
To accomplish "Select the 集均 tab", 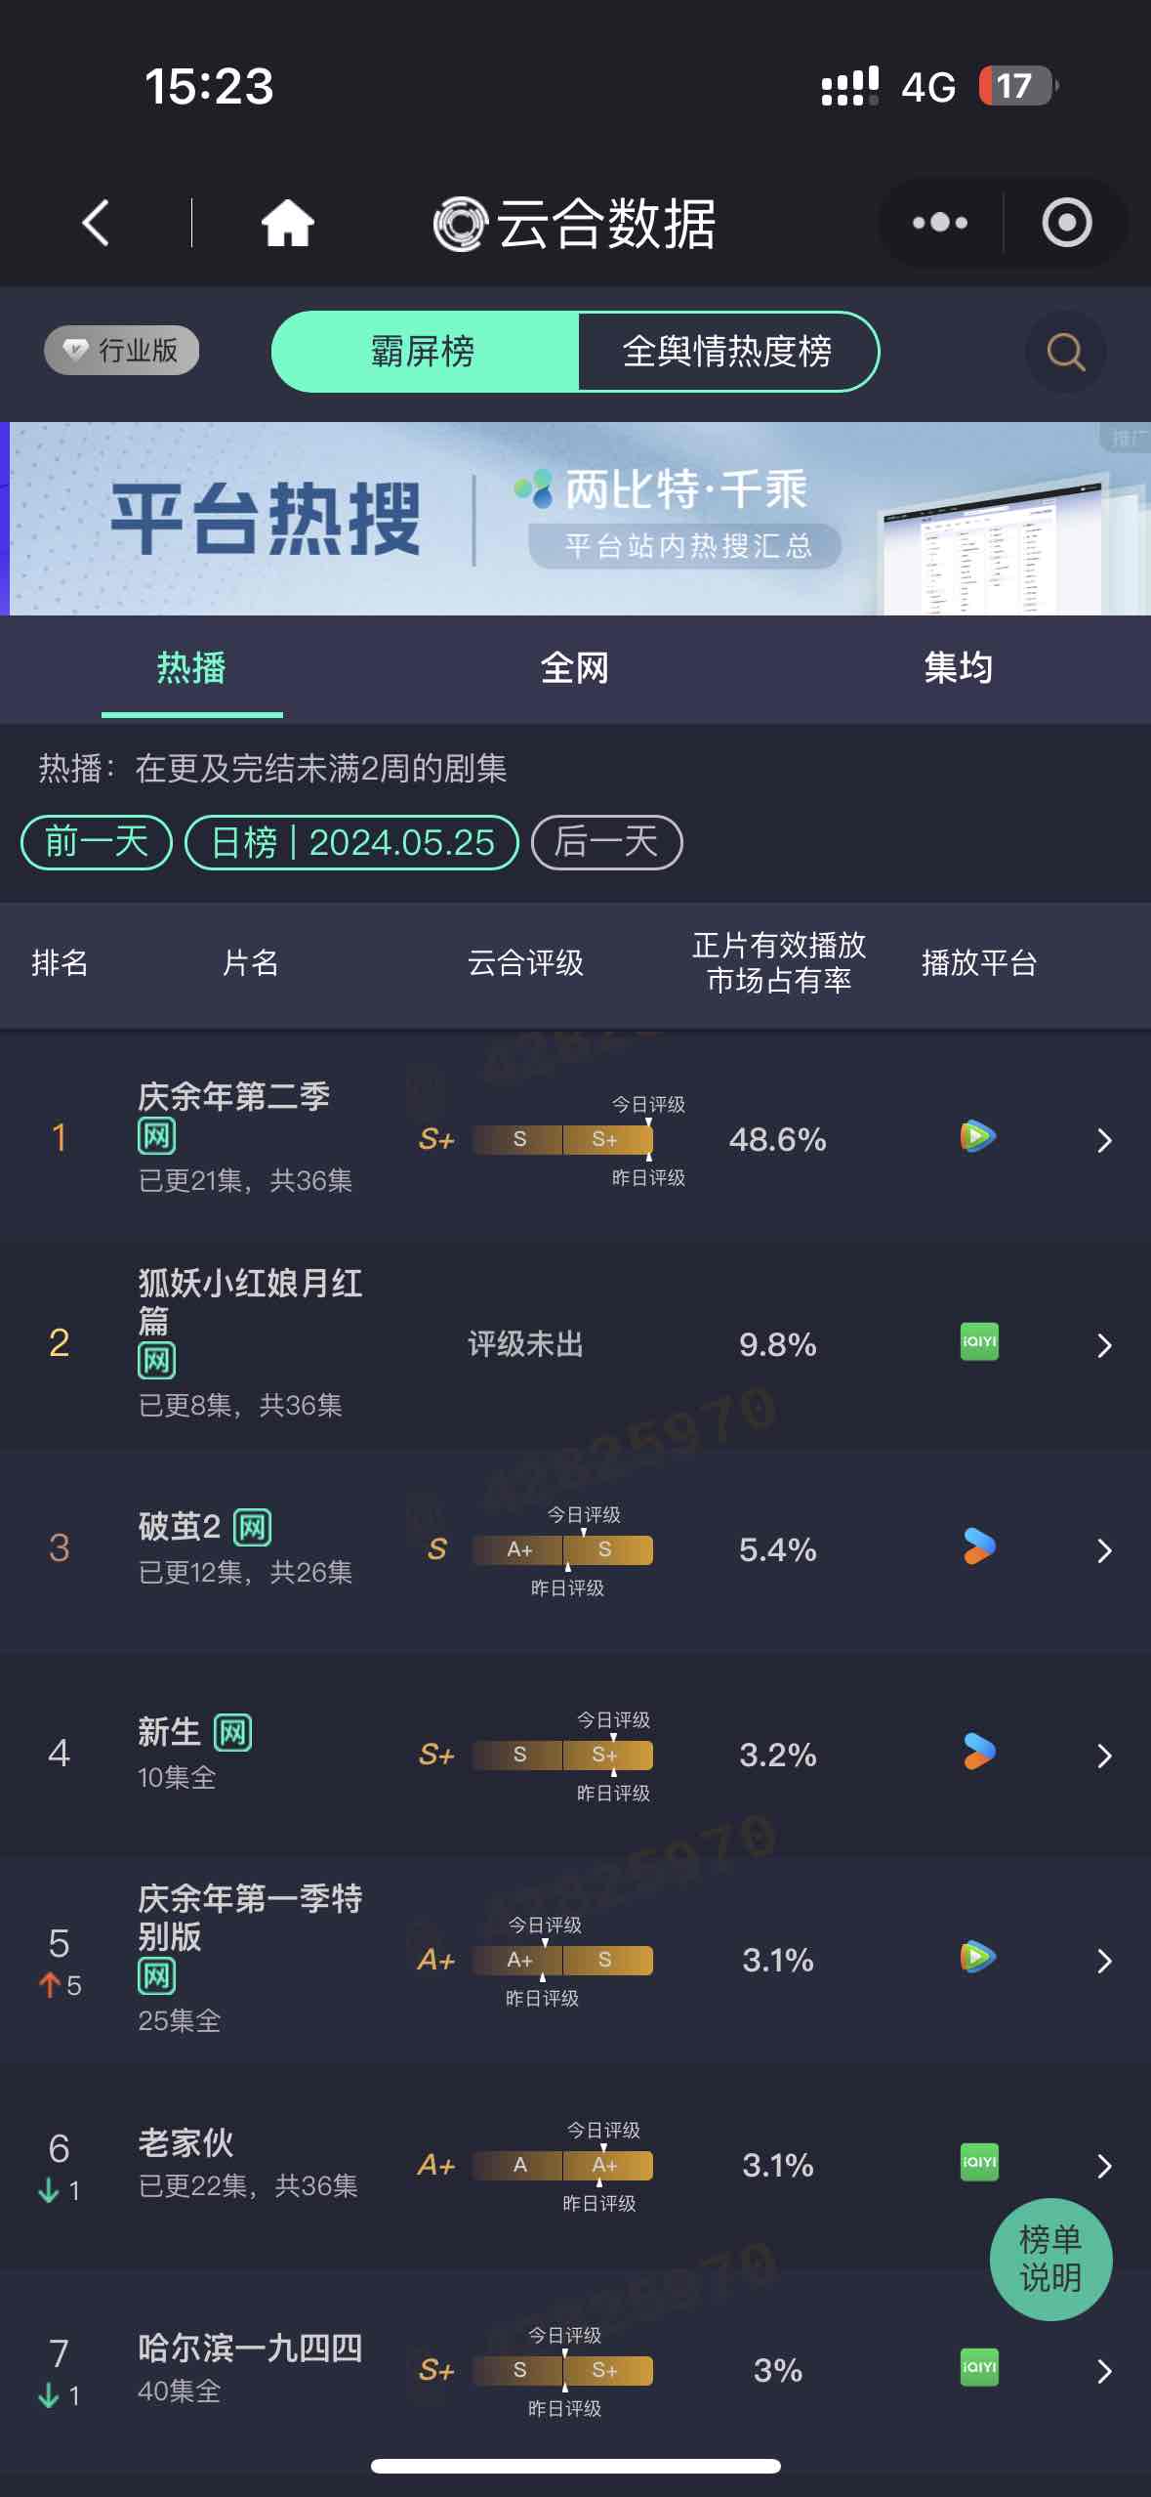I will click(x=958, y=668).
